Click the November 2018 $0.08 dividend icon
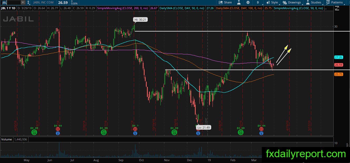Image resolution: width=350 pixels, height=163 pixels. click(174, 132)
